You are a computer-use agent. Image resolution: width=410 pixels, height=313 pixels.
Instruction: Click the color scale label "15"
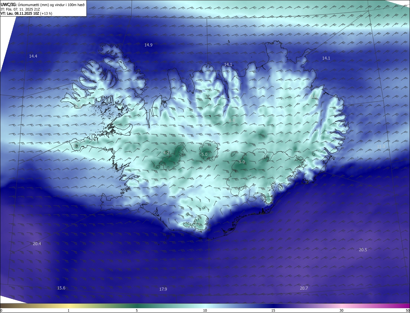click(x=273, y=310)
